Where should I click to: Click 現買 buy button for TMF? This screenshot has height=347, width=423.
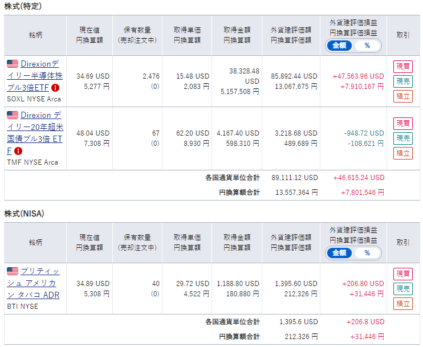pos(403,124)
